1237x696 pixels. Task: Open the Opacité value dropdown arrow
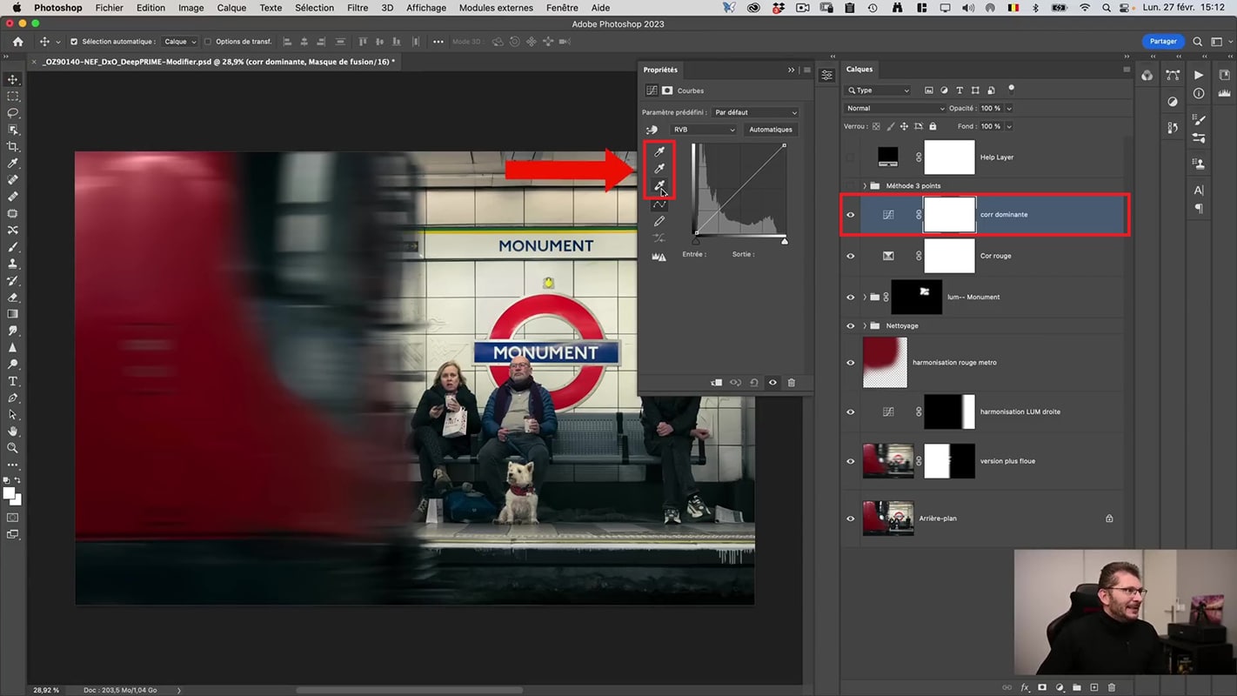(x=1008, y=108)
